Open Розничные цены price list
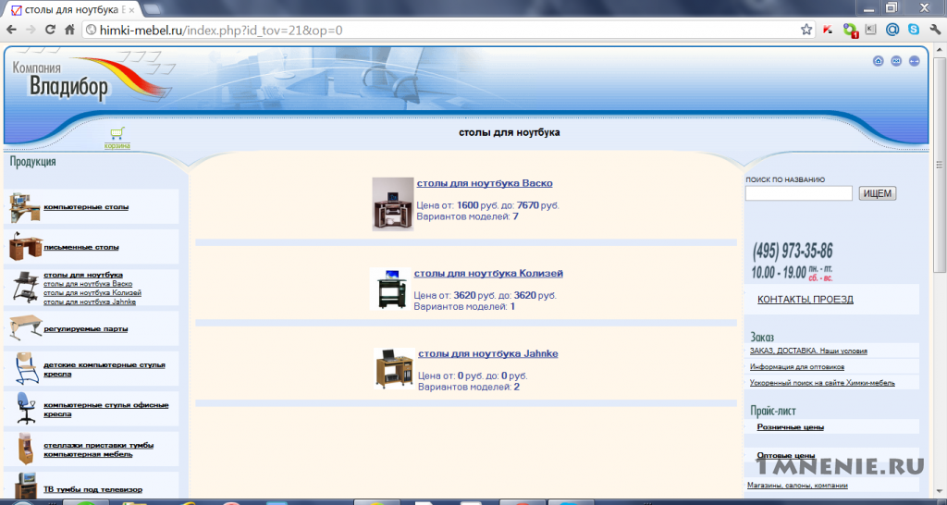 [790, 427]
